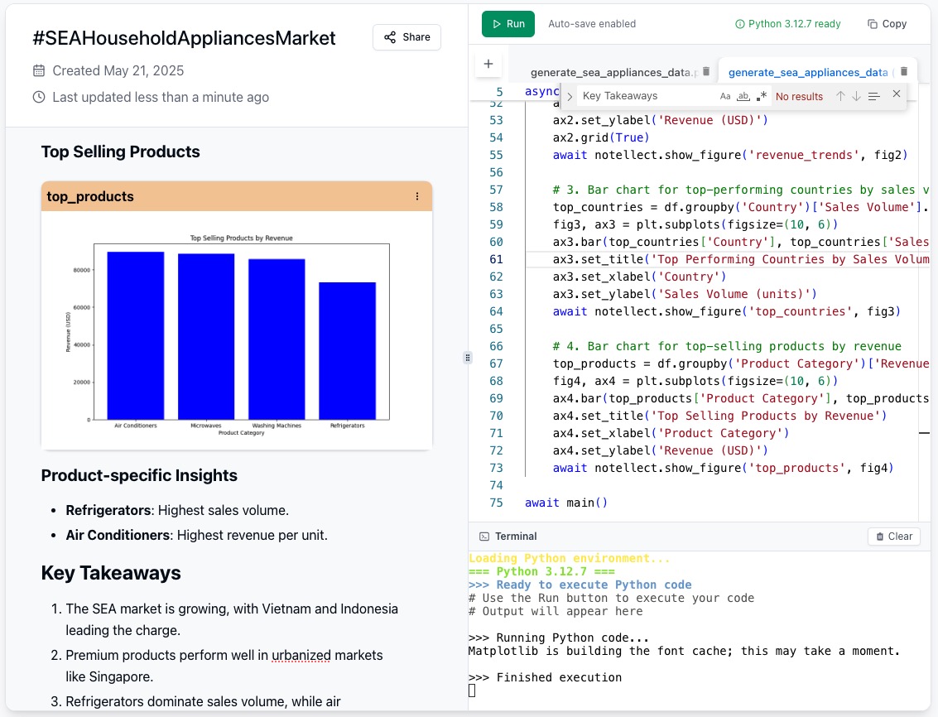Click the clock icon beside Last updated

[39, 97]
